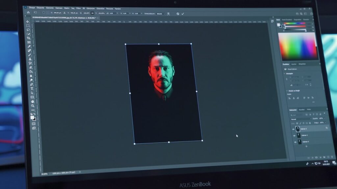Hide the Katman 1 layer eye
Screen dimensions: 337x189
(294, 136)
